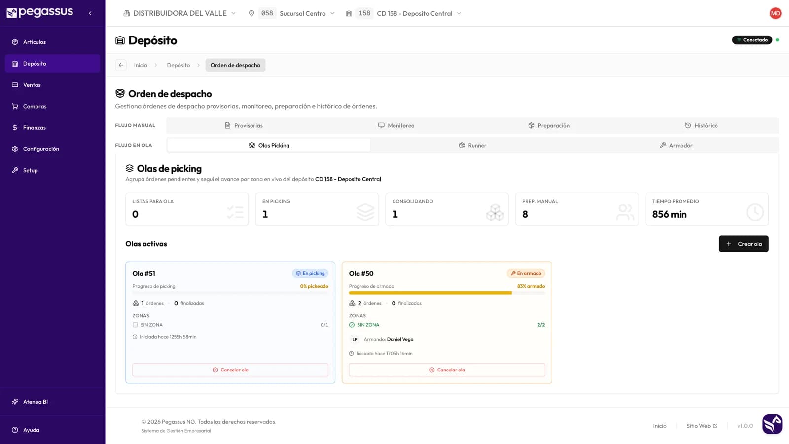Select the Runner tab
Image resolution: width=789 pixels, height=444 pixels.
pos(472,145)
